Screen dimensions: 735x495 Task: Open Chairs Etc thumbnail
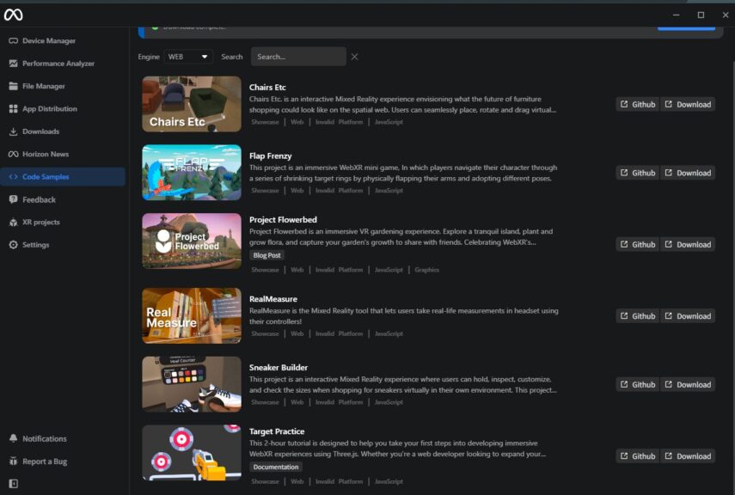tap(192, 104)
